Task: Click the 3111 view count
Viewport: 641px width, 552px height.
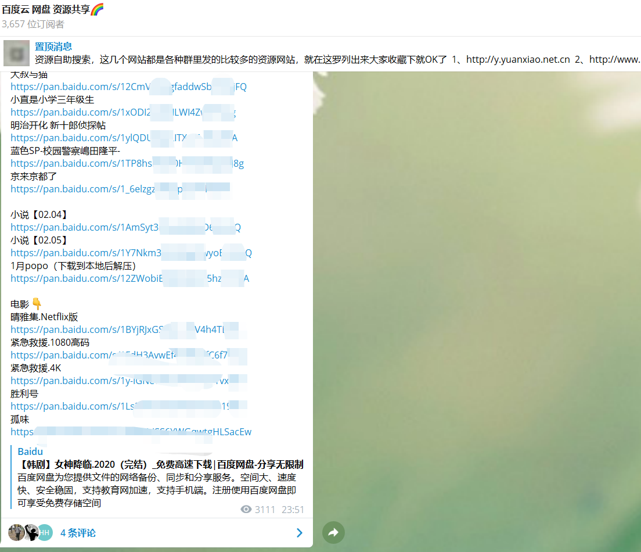Action: tap(265, 510)
